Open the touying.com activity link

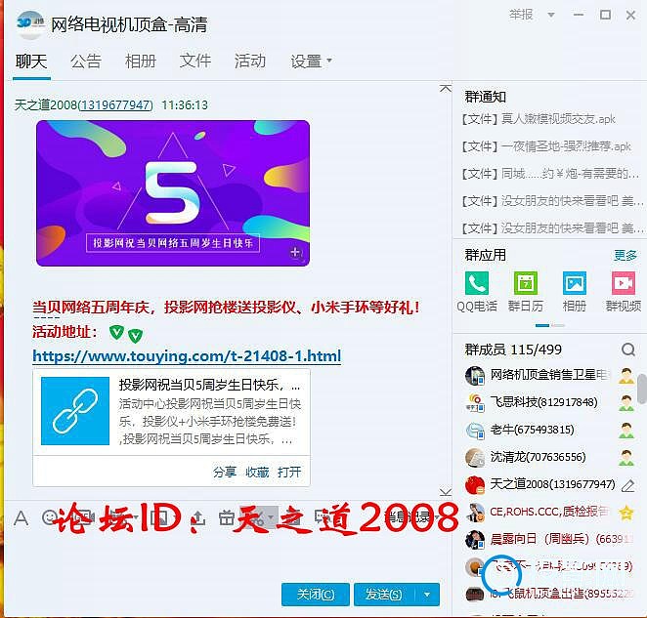point(187,355)
